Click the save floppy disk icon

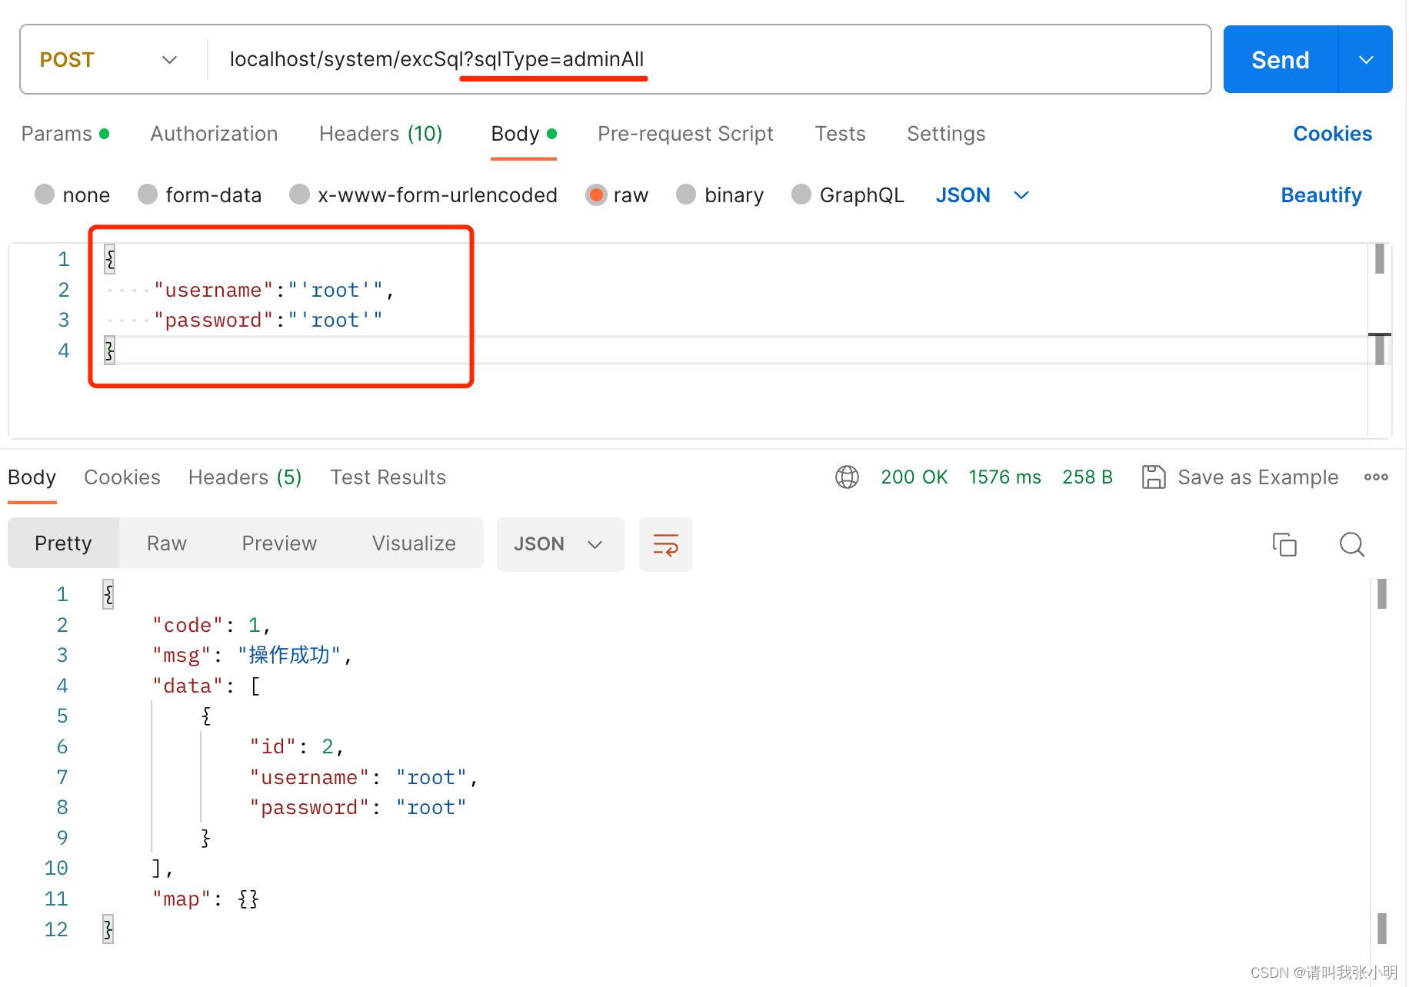(x=1154, y=477)
